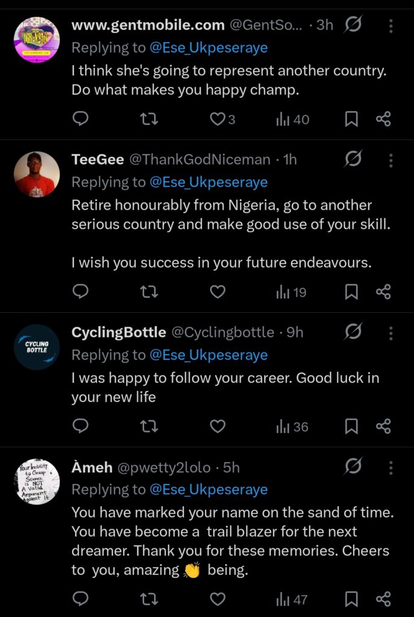View analytics on TeeGee's tweet
The width and height of the screenshot is (414, 617).
[x=291, y=293]
